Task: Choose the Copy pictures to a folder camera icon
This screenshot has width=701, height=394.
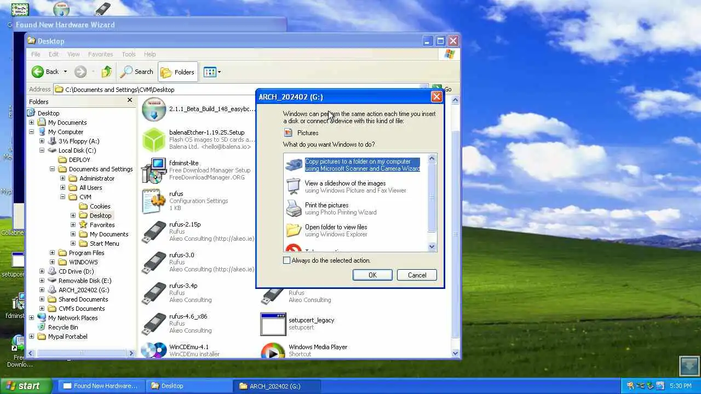Action: pos(294,165)
